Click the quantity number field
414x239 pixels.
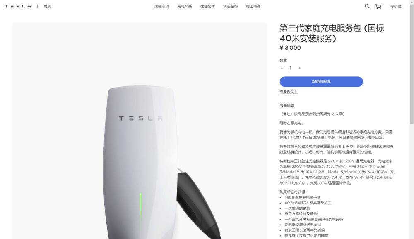pyautogui.click(x=291, y=68)
